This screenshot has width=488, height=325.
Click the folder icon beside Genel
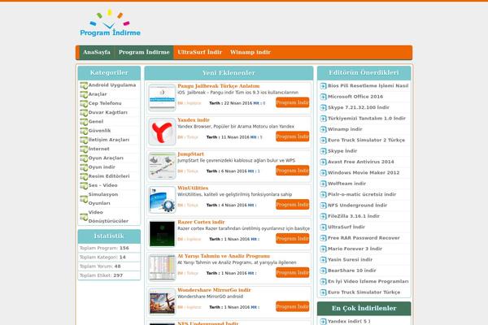click(84, 122)
